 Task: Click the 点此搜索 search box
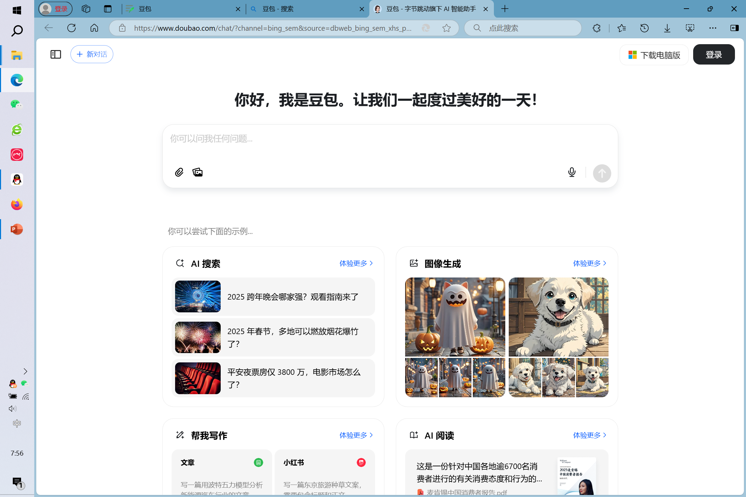tap(523, 28)
